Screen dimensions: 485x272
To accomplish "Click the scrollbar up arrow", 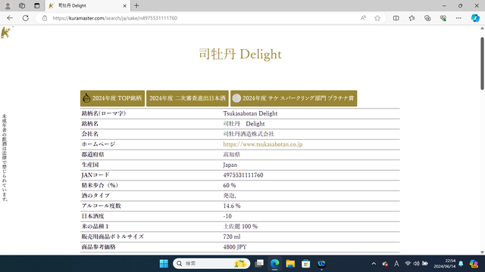I will 482,29.
